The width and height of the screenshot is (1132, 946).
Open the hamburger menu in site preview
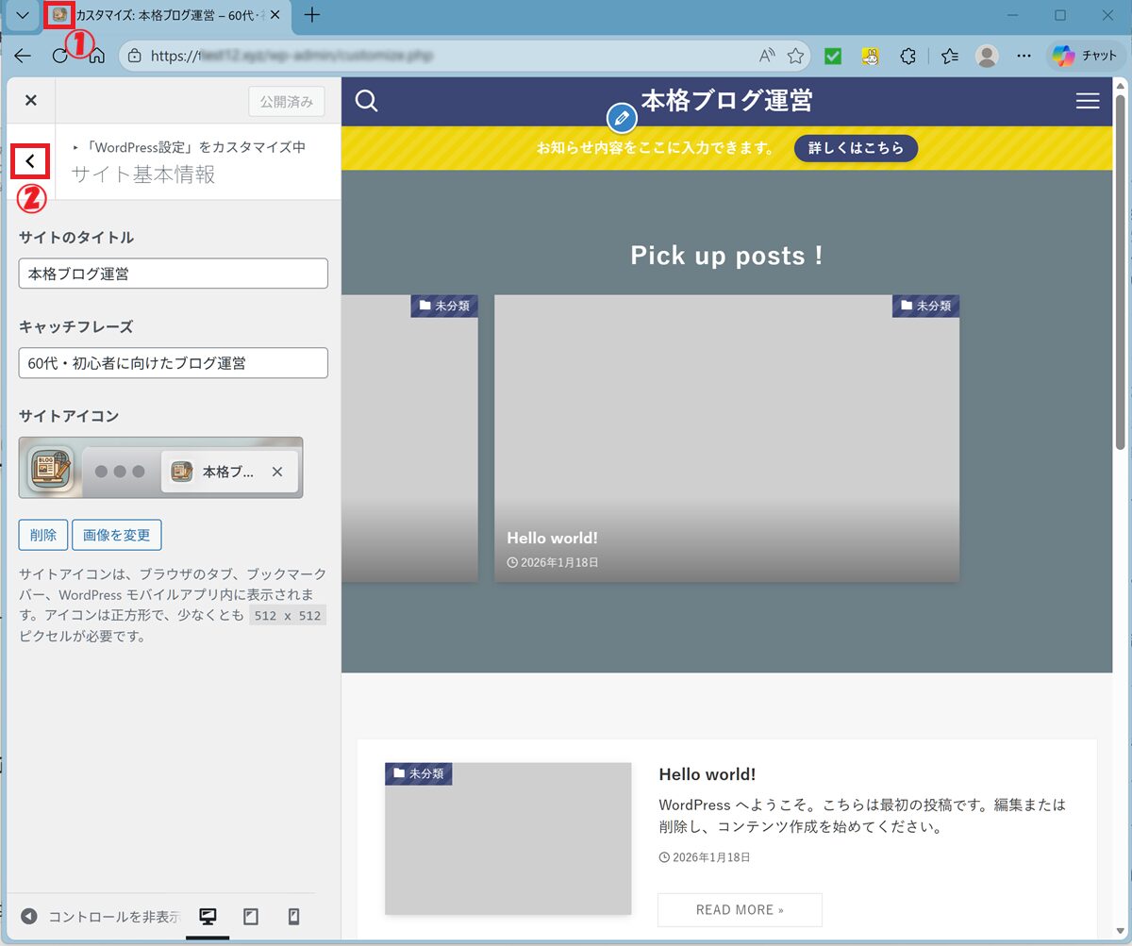(1088, 101)
